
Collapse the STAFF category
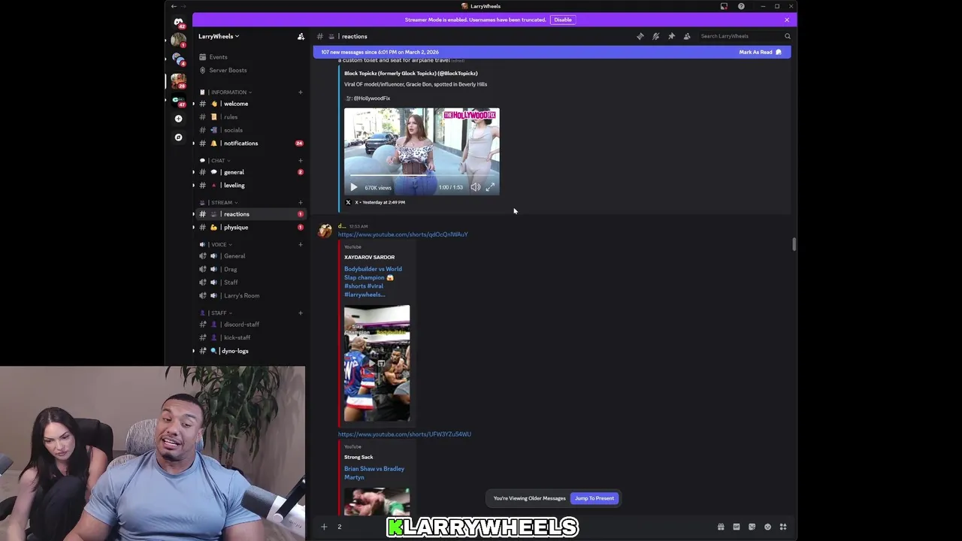click(216, 313)
